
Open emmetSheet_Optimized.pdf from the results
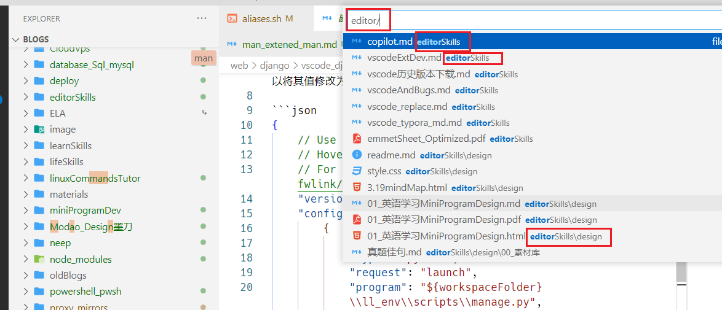533,139
